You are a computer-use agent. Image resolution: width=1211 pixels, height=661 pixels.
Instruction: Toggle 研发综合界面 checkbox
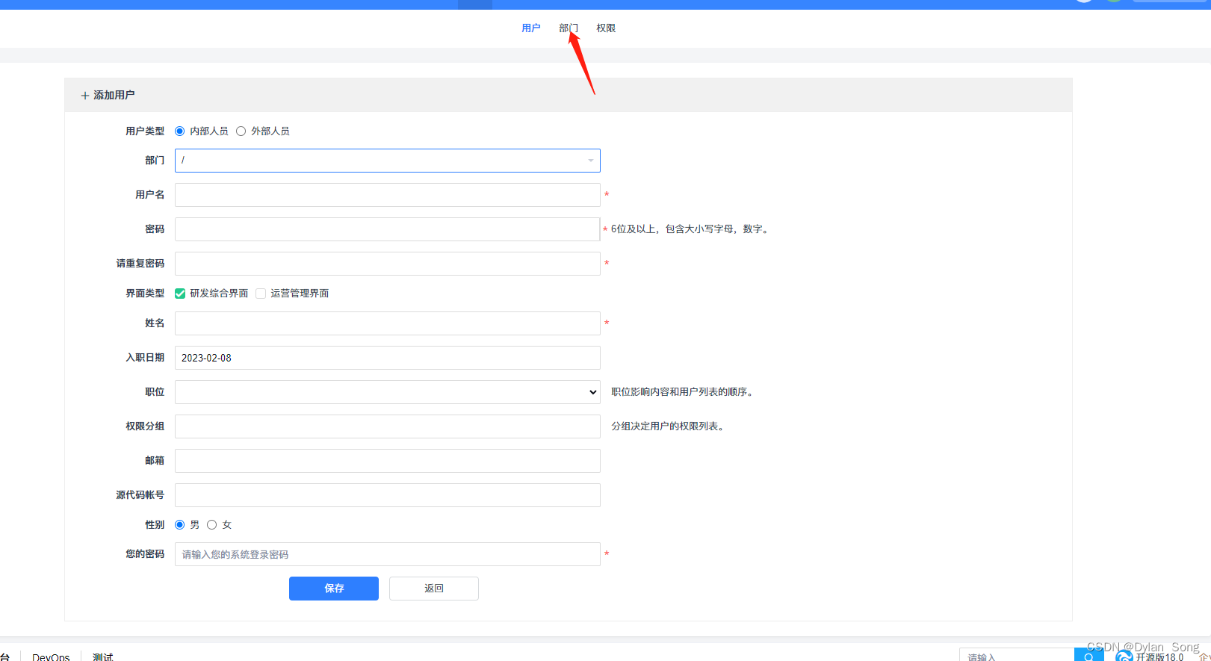(x=180, y=294)
